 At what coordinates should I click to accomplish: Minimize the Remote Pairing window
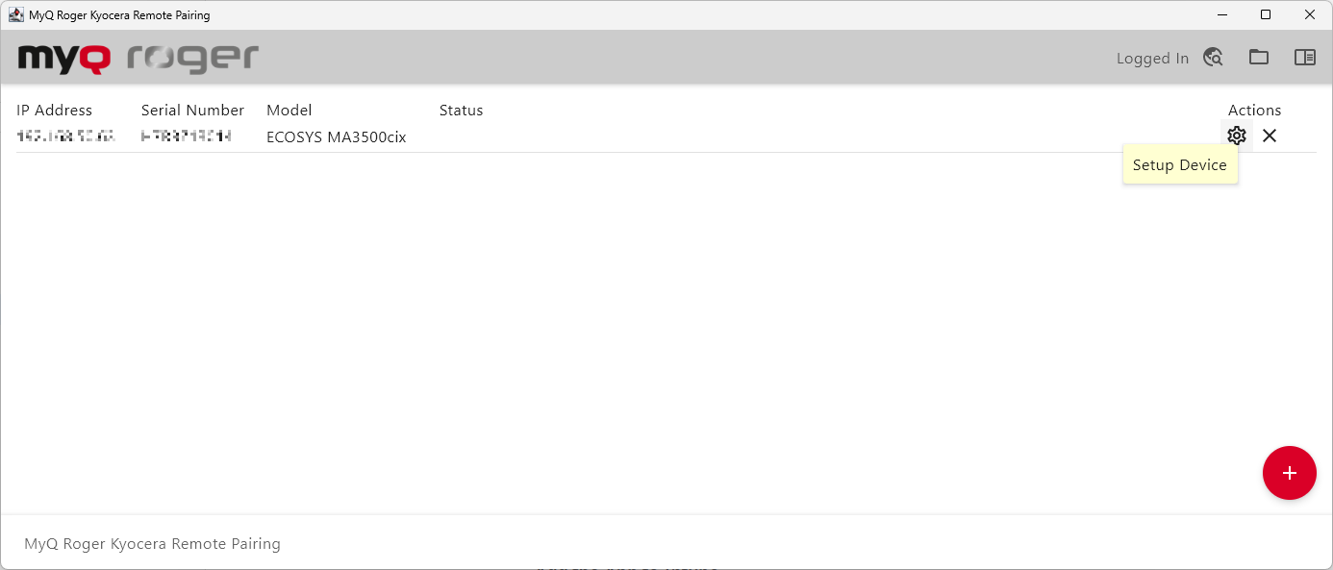[1222, 14]
